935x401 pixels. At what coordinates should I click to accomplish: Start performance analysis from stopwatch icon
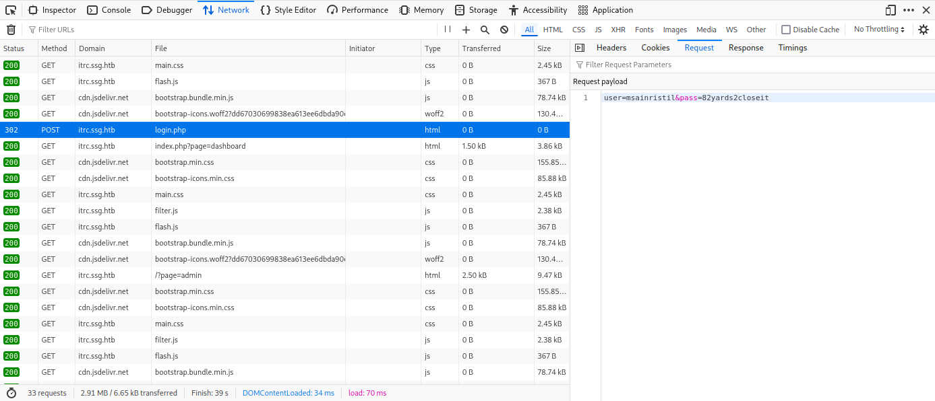tap(11, 393)
